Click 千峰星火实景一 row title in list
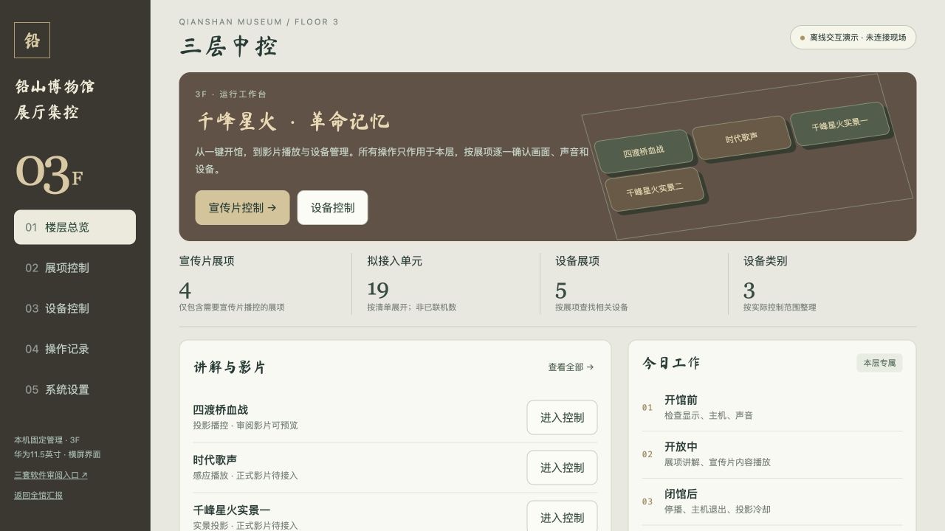Screen dimensions: 945x531 pyautogui.click(x=232, y=510)
